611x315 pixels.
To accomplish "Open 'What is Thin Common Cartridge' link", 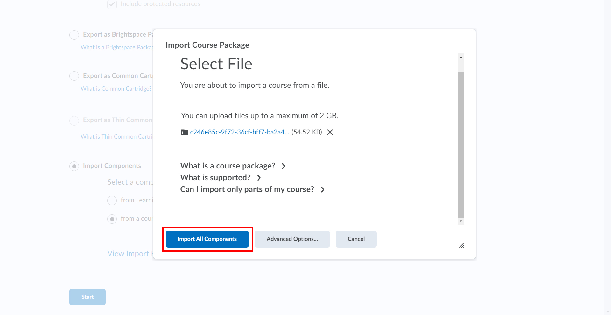I will (117, 137).
